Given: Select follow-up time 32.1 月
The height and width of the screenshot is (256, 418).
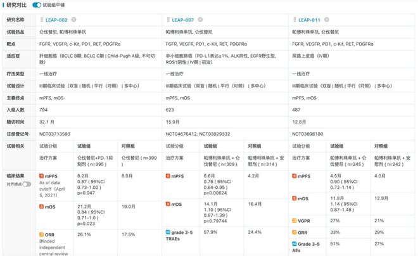Looking at the screenshot, I should [47, 122].
